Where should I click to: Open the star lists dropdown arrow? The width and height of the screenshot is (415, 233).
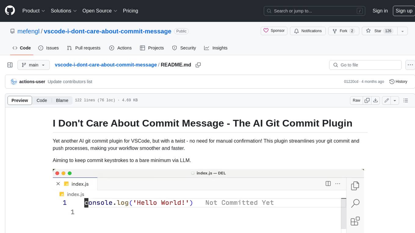coord(402,31)
